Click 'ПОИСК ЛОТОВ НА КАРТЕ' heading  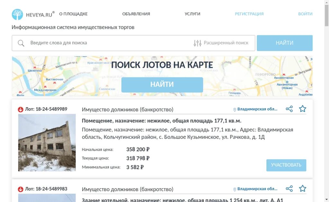tap(162, 65)
